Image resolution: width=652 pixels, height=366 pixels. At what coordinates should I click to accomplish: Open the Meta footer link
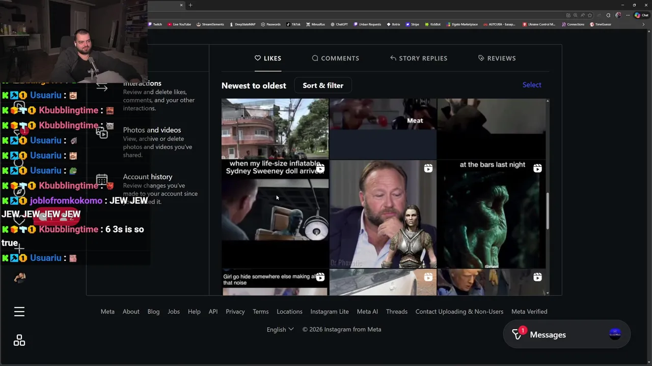(107, 312)
